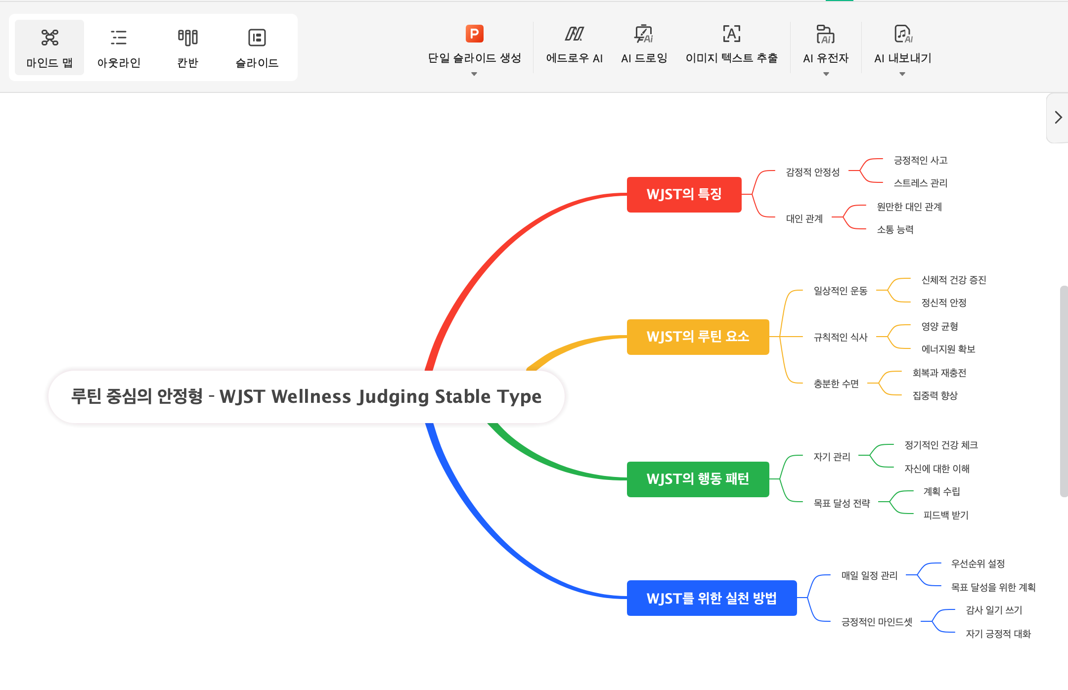The height and width of the screenshot is (690, 1068).
Task: Select the 자기 관리 subtopic
Action: point(832,457)
